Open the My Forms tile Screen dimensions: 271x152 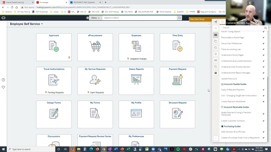click(95, 114)
